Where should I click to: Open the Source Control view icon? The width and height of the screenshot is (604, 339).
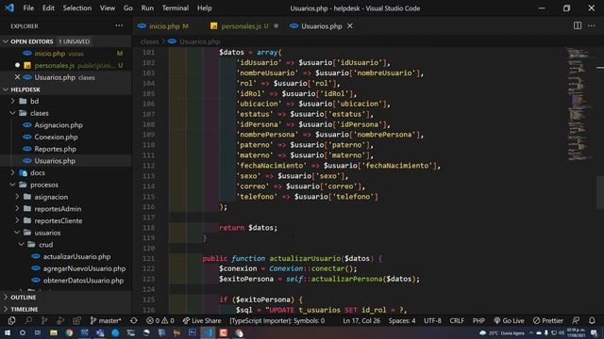(x=44, y=320)
